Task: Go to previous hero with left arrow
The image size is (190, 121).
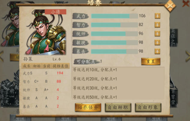Action: [2, 57]
